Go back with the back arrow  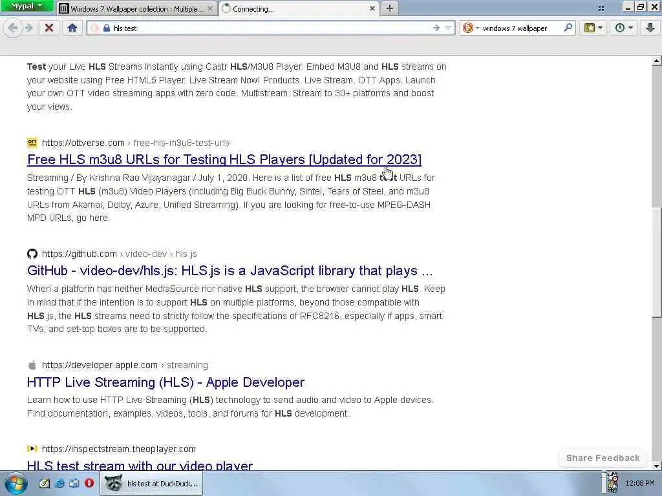point(13,28)
